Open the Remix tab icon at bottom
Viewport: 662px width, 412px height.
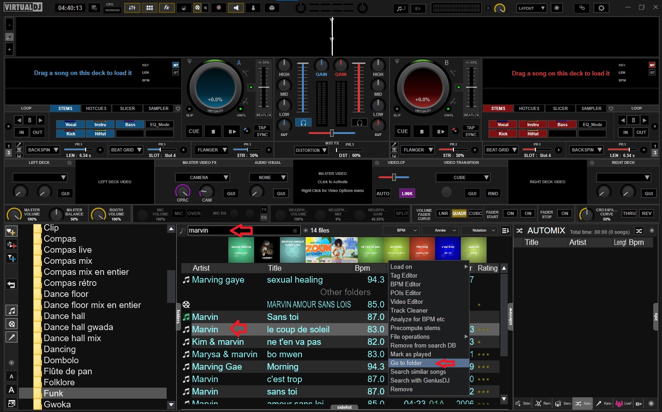542,403
